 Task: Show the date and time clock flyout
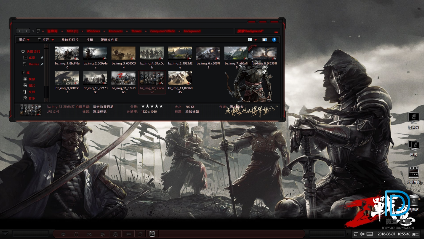(398, 234)
